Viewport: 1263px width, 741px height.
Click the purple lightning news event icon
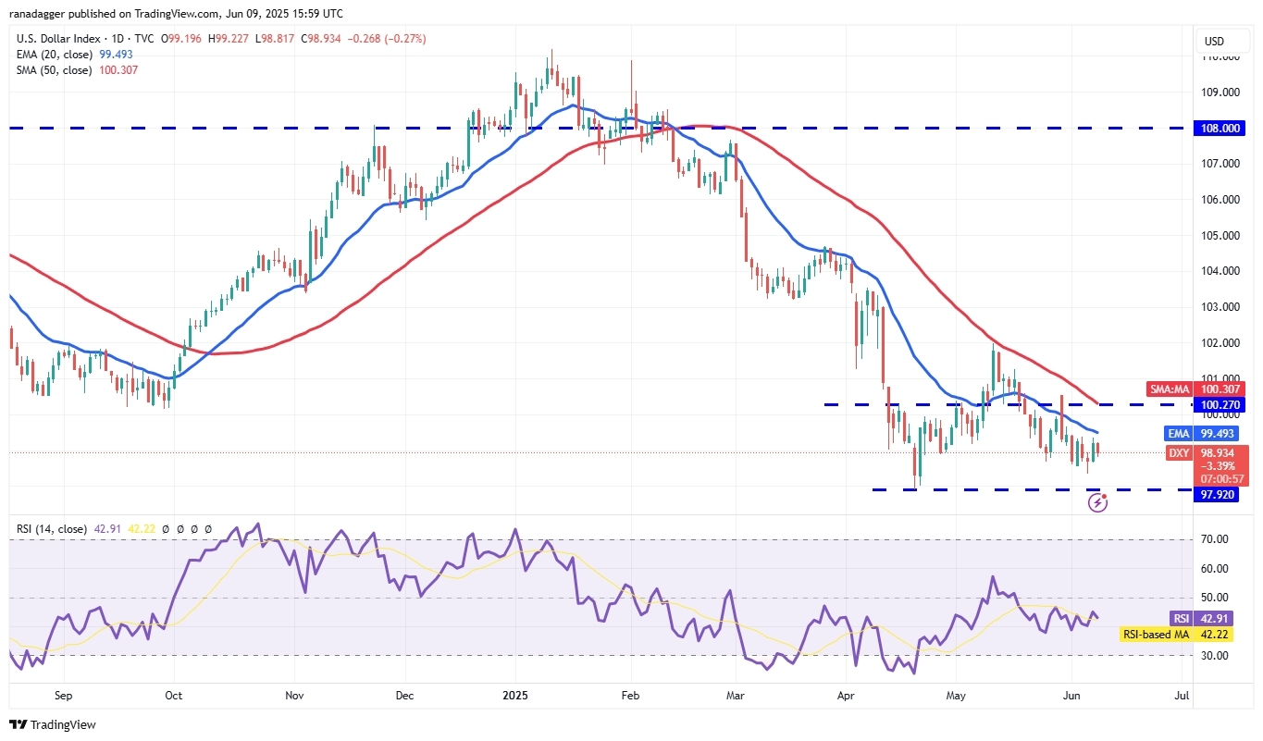tap(1098, 502)
